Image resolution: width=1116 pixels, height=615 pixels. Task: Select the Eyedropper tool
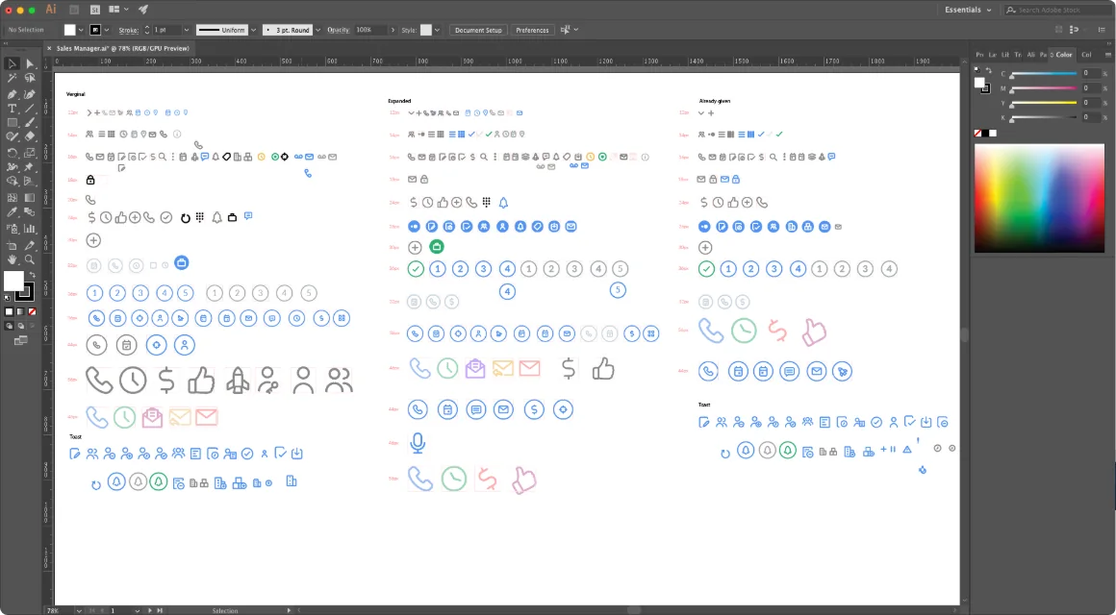pos(13,212)
